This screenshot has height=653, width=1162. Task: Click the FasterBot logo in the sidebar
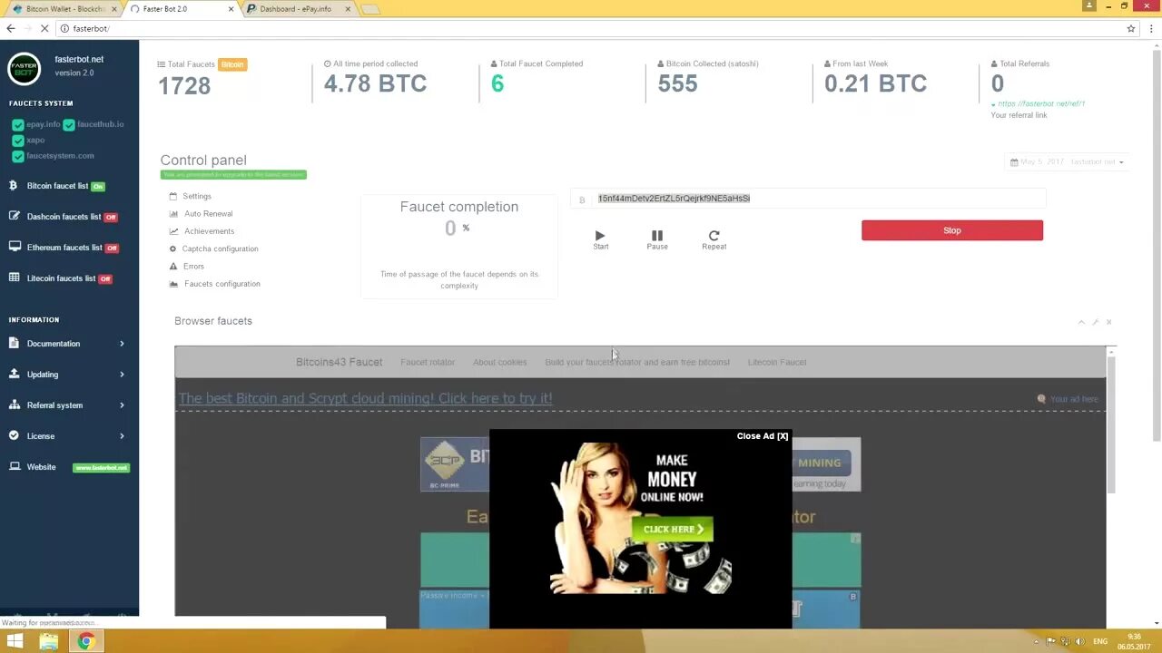tap(25, 68)
